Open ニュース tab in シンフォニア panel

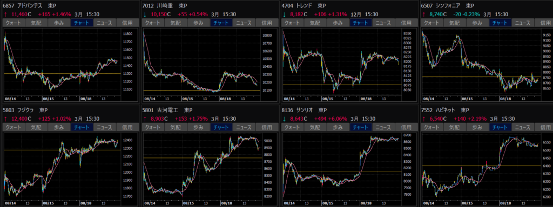(522, 23)
